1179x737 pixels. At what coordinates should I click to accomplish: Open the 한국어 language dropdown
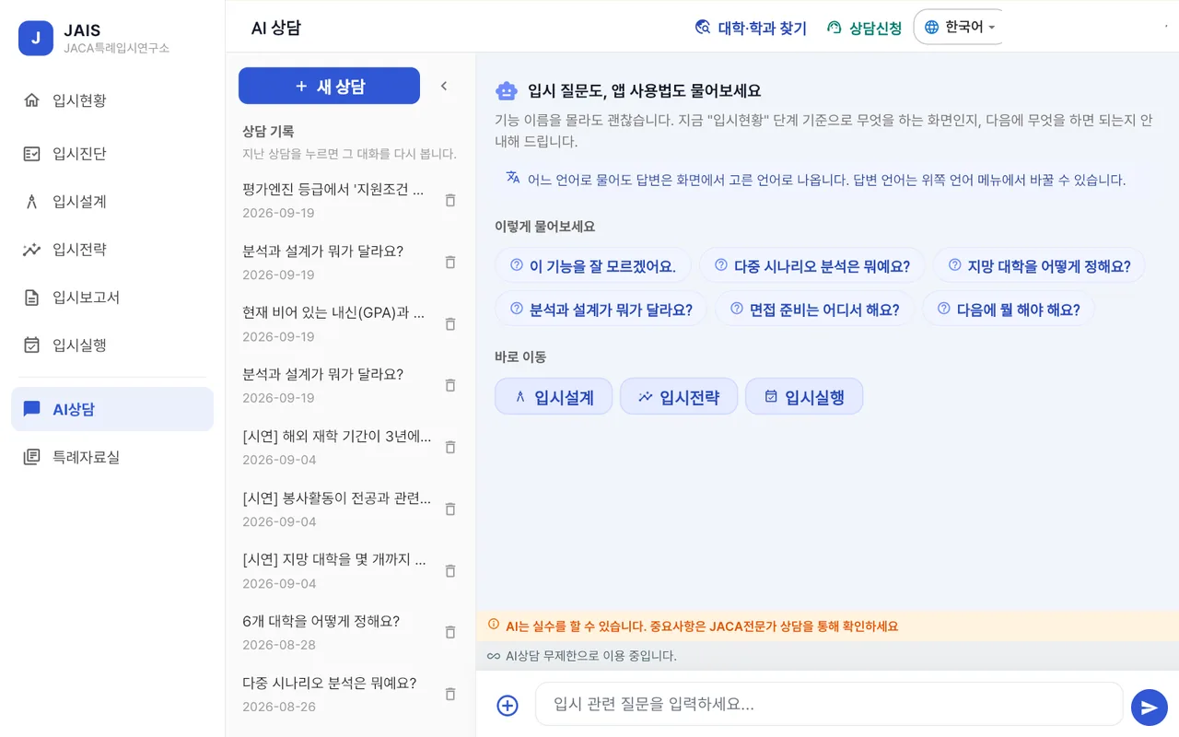point(958,27)
